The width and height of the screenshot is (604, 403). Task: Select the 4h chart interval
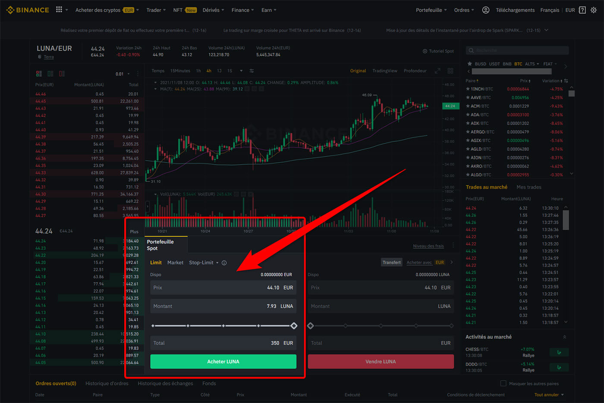pyautogui.click(x=209, y=71)
